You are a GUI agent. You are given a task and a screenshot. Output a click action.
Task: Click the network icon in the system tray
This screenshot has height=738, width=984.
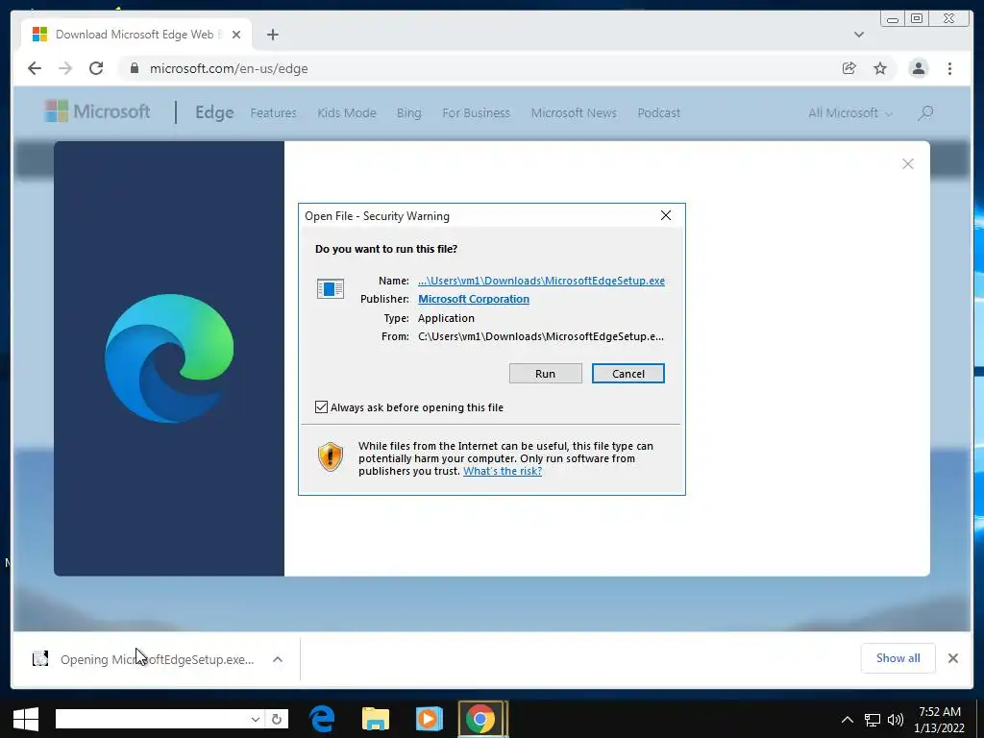tap(873, 720)
